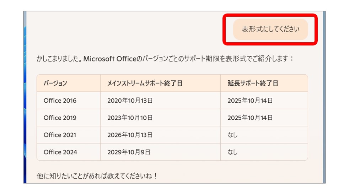349x194 pixels.
Task: Select the Office 2024 cell
Action: coord(69,152)
